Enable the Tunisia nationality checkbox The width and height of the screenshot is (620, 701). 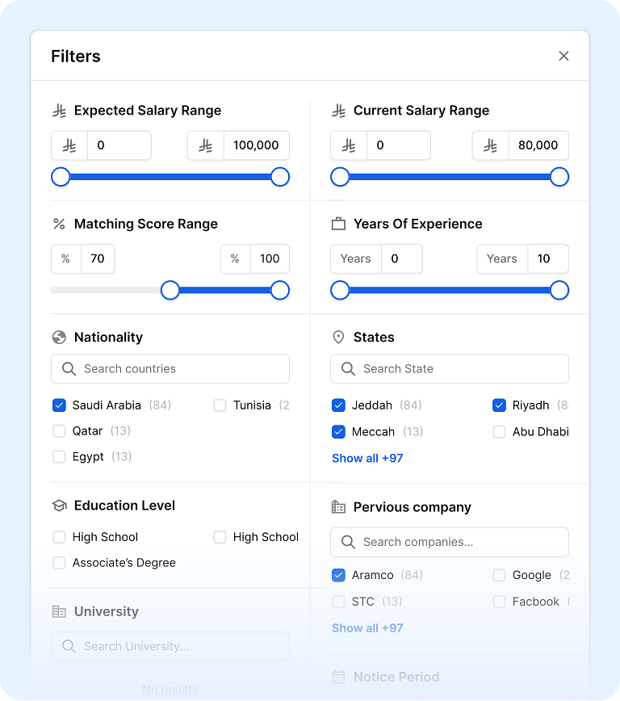click(219, 405)
